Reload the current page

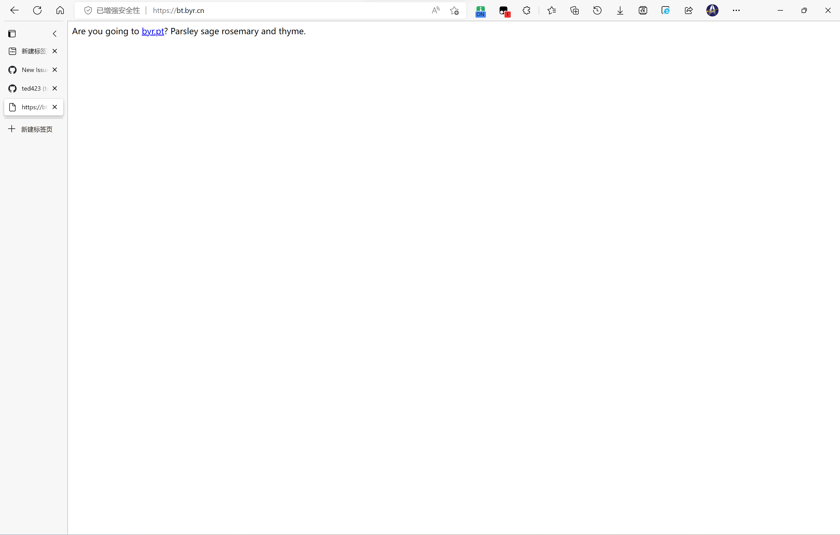point(37,10)
